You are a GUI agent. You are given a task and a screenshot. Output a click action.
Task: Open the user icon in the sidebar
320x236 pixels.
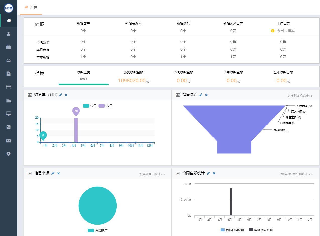pyautogui.click(x=9, y=34)
